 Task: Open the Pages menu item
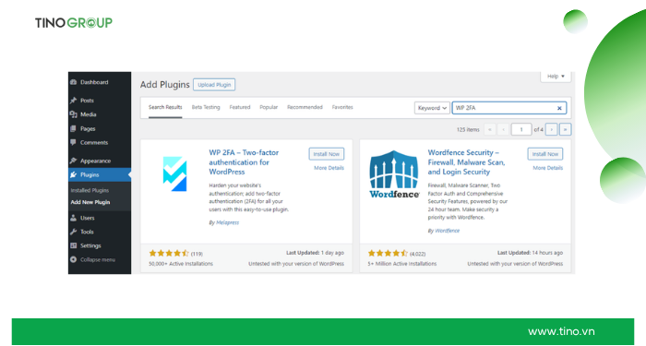(x=100, y=128)
